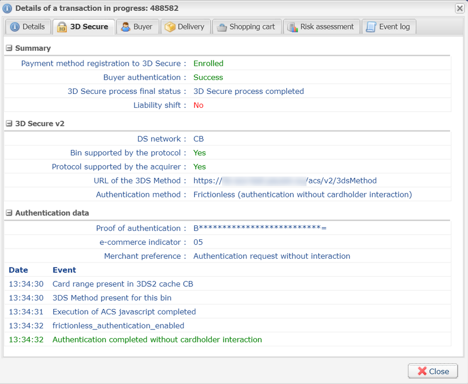This screenshot has height=384, width=468.
Task: Open the Risk assessment tab
Action: 322,27
